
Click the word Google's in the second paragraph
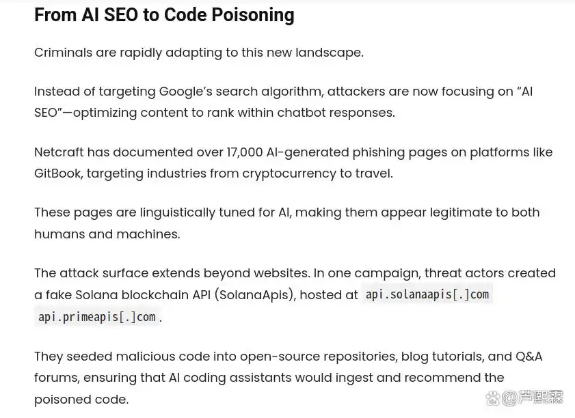tap(185, 92)
